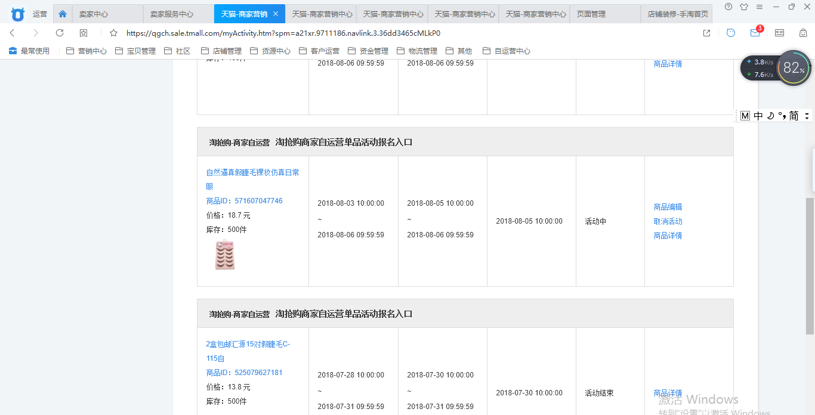Open the hamburger menu in title bar

pyautogui.click(x=759, y=7)
